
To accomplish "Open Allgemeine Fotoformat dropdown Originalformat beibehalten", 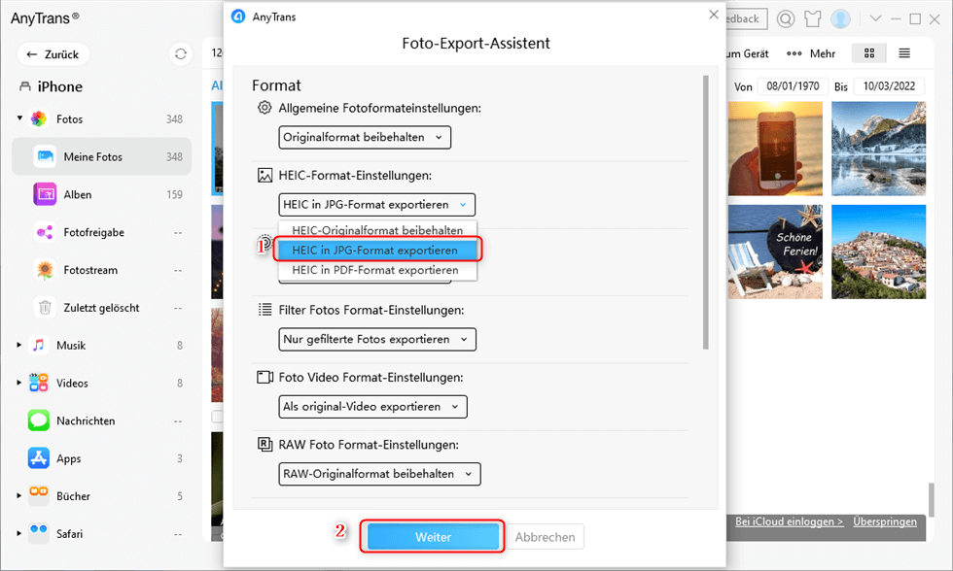I will pos(365,138).
